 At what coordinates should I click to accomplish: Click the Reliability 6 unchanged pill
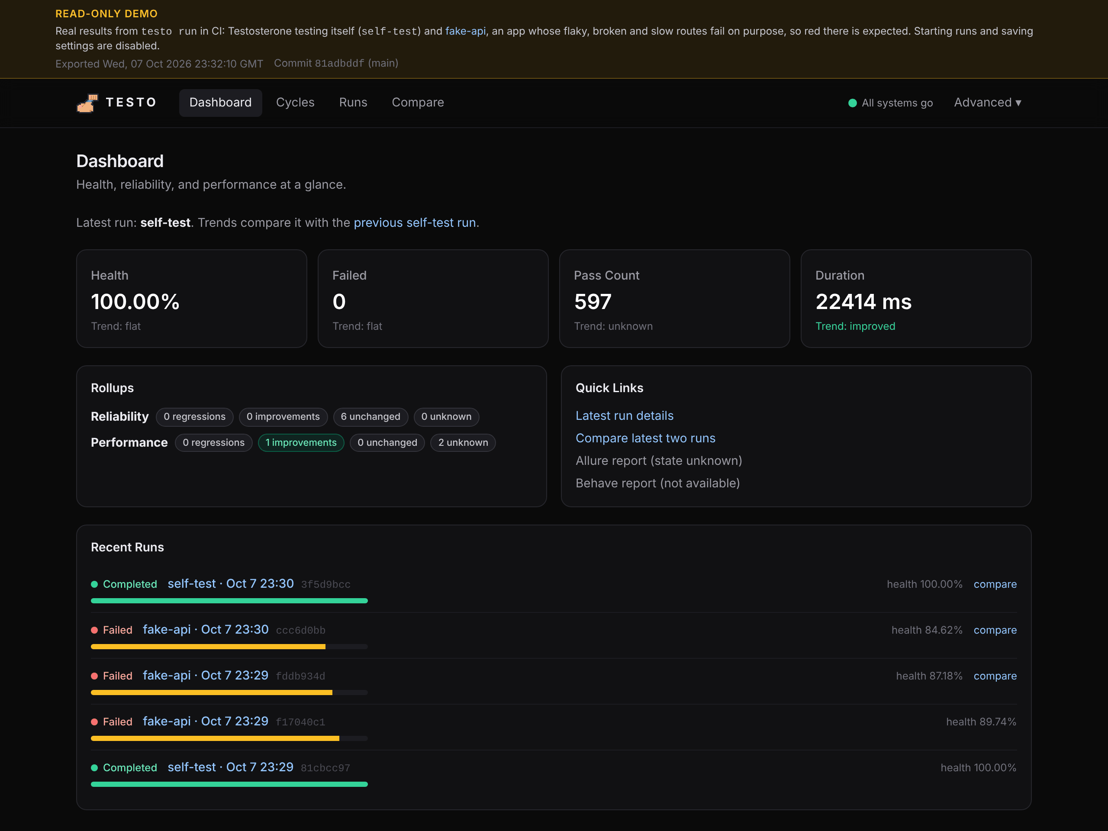coord(370,417)
